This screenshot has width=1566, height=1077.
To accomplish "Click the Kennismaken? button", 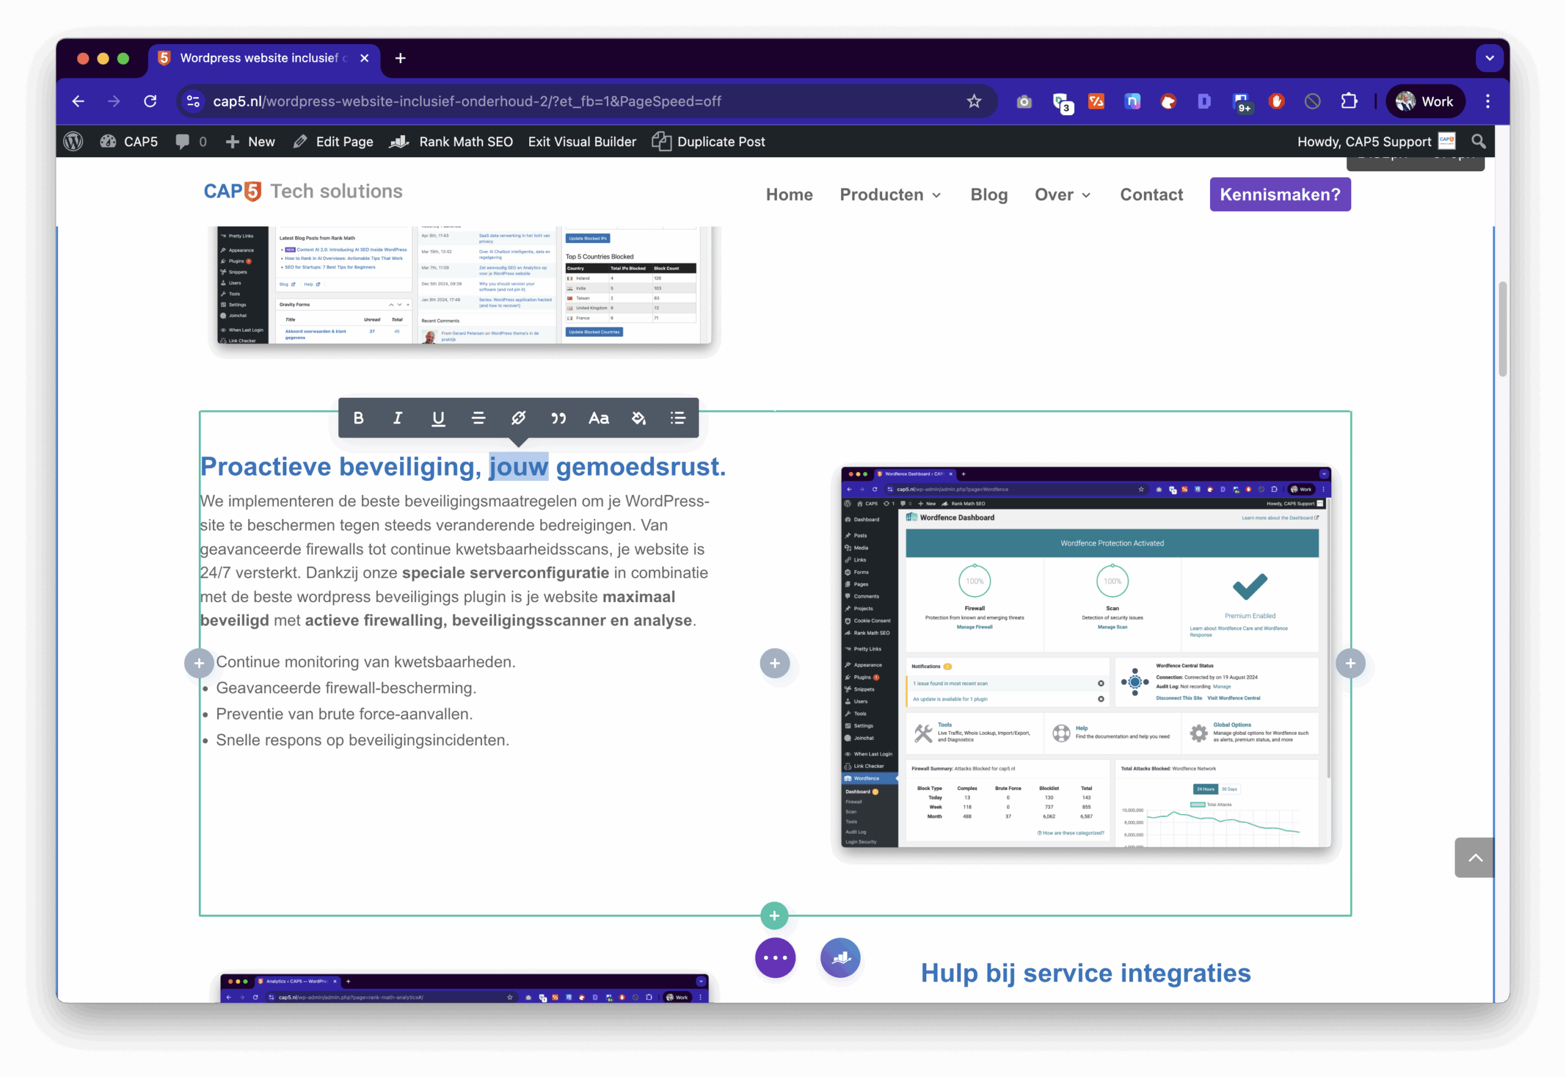I will pyautogui.click(x=1279, y=195).
